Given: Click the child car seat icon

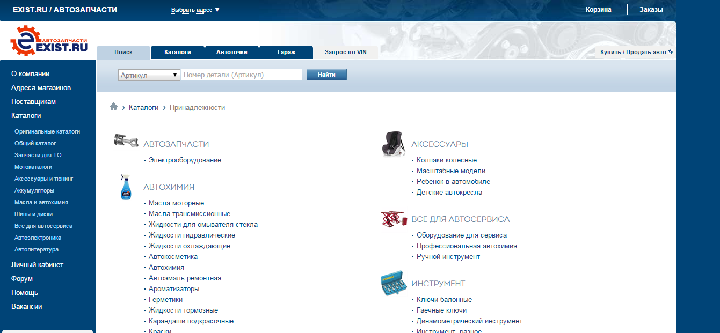Looking at the screenshot, I should [394, 144].
